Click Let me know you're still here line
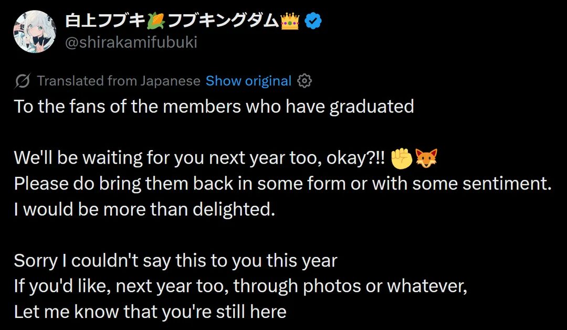Image resolution: width=567 pixels, height=330 pixels. point(150,312)
